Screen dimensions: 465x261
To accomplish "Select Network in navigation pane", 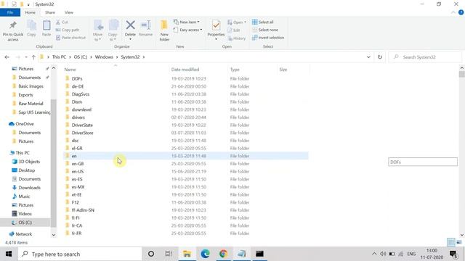I will 23,233.
